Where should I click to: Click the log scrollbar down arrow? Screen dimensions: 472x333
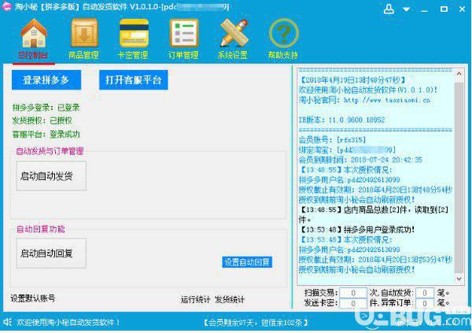point(459,279)
